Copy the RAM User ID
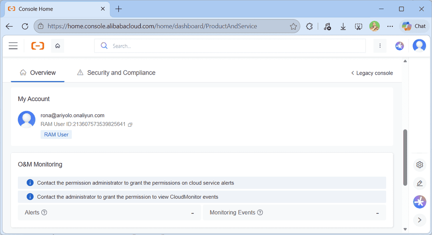This screenshot has width=432, height=235. coord(130,125)
